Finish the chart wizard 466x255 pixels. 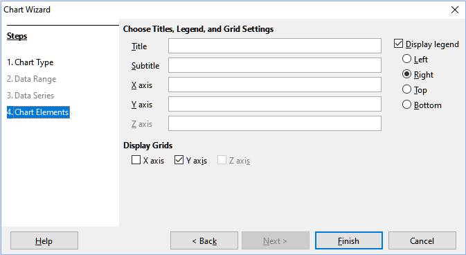click(349, 240)
